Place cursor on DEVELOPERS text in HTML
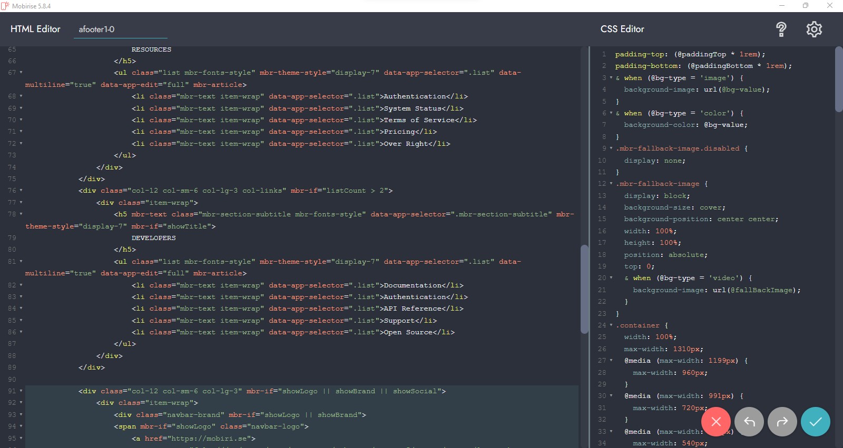Viewport: 843px width, 448px height. point(153,238)
